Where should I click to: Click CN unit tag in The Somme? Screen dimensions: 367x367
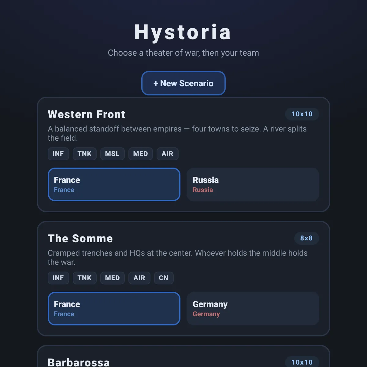(164, 278)
